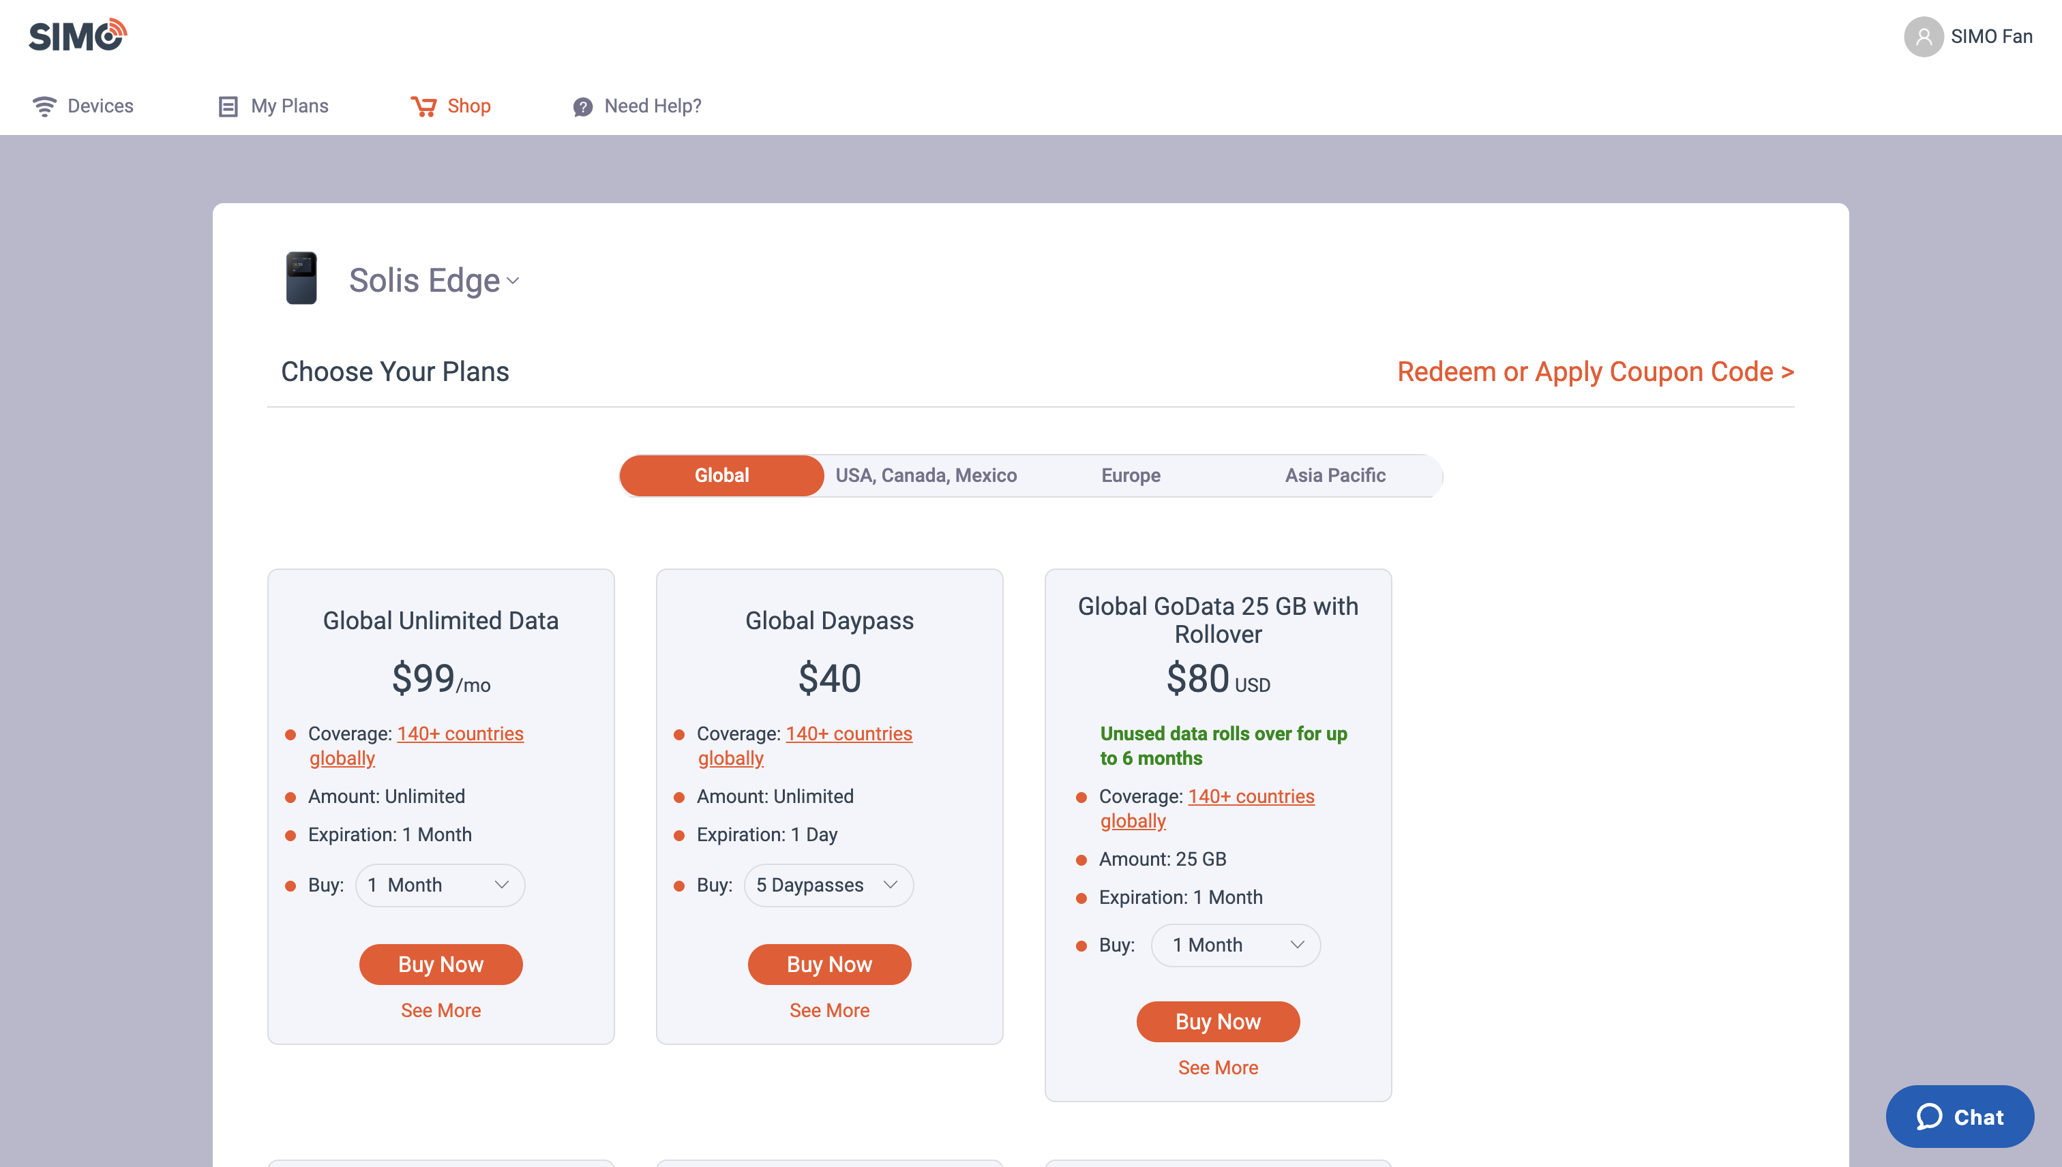Select the Global region tab
2062x1167 pixels.
pos(721,475)
